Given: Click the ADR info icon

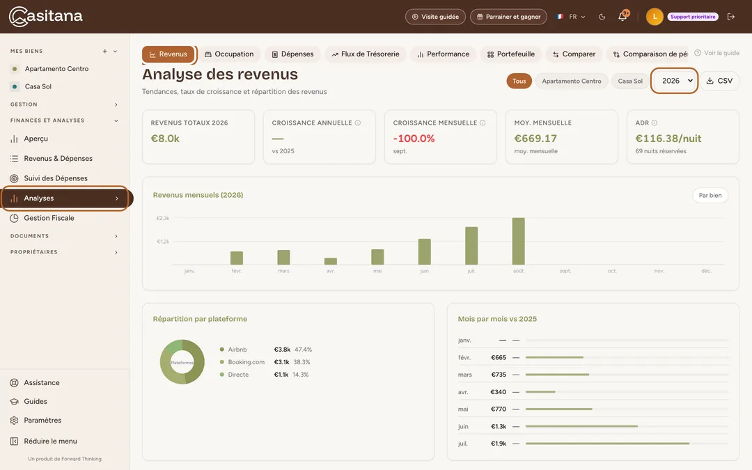Looking at the screenshot, I should pos(654,123).
